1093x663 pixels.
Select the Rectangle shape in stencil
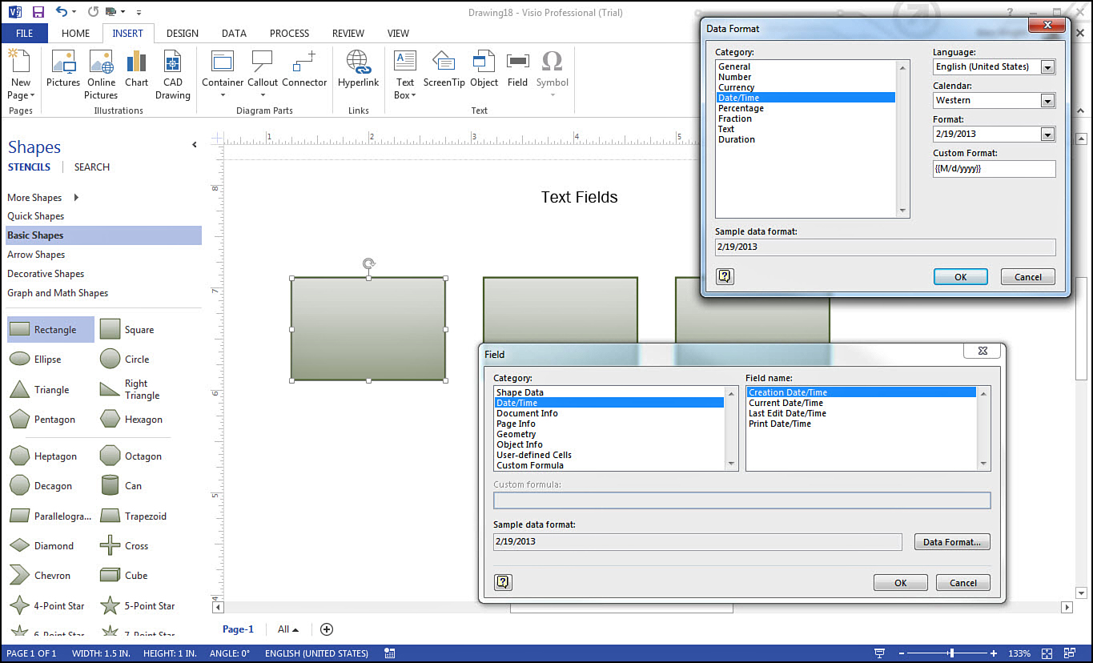50,329
